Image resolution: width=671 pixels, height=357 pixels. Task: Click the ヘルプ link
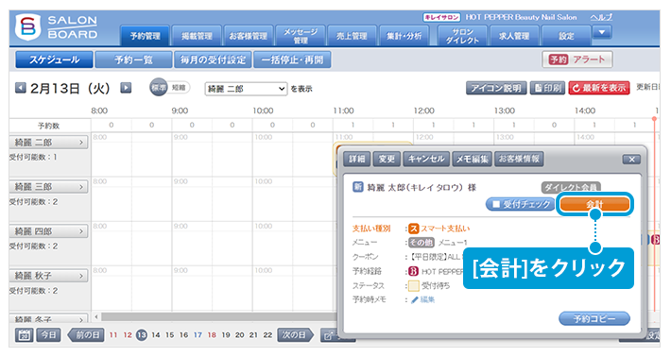coord(601,18)
